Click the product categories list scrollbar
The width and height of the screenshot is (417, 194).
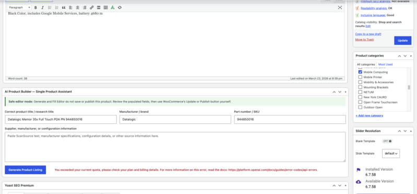(409, 87)
